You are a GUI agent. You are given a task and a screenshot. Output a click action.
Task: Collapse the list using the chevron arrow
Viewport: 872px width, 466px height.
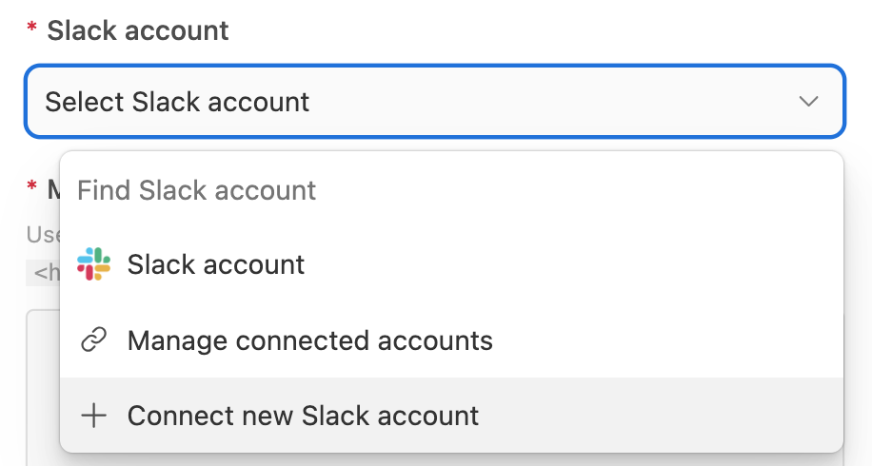(x=808, y=101)
